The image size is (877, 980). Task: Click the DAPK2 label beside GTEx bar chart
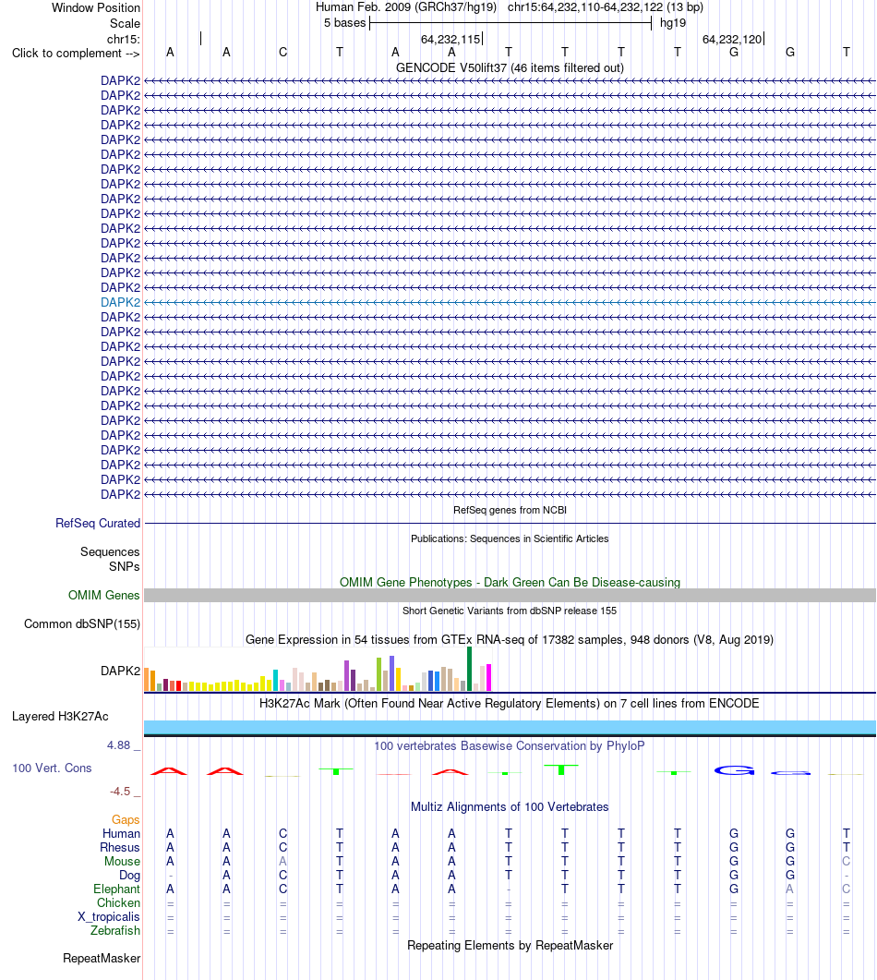pyautogui.click(x=121, y=671)
